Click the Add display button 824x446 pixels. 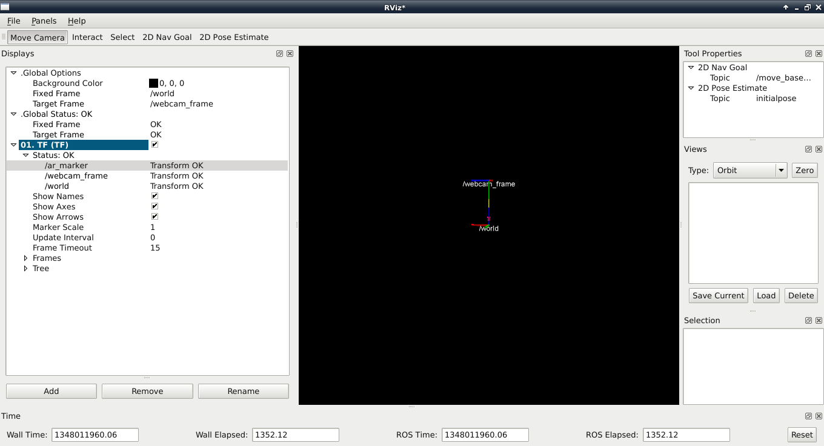coord(51,392)
